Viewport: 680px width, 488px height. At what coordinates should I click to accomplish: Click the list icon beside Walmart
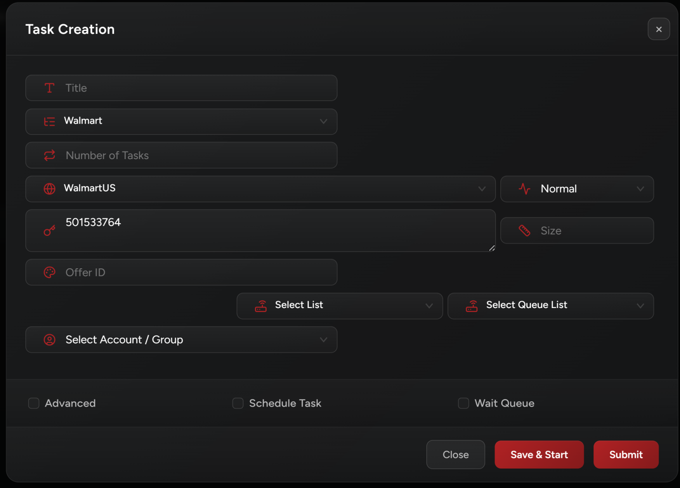(50, 121)
